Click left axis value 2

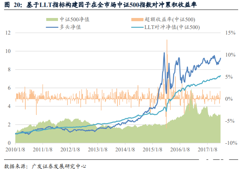coord(9,125)
